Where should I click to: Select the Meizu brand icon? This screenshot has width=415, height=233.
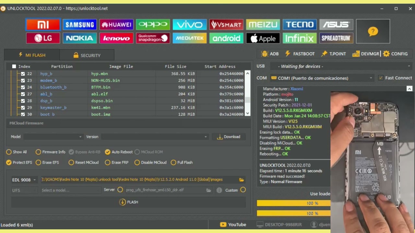coord(263,25)
